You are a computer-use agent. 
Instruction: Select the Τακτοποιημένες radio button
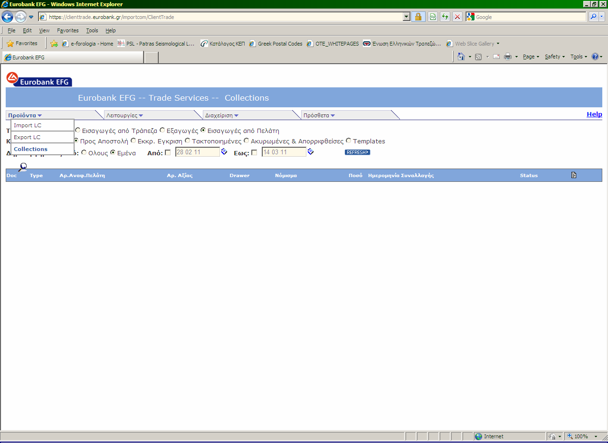coord(188,141)
